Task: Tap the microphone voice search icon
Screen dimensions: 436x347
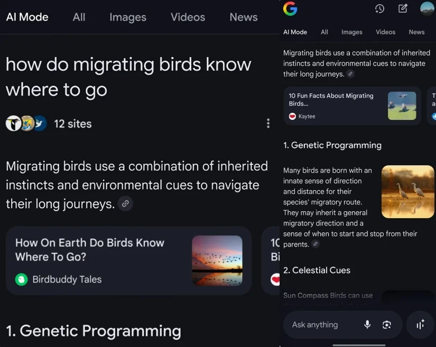Action: click(367, 324)
